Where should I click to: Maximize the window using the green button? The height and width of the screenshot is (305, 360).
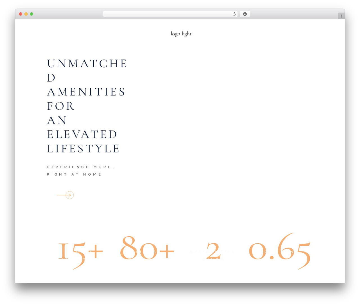[x=31, y=14]
